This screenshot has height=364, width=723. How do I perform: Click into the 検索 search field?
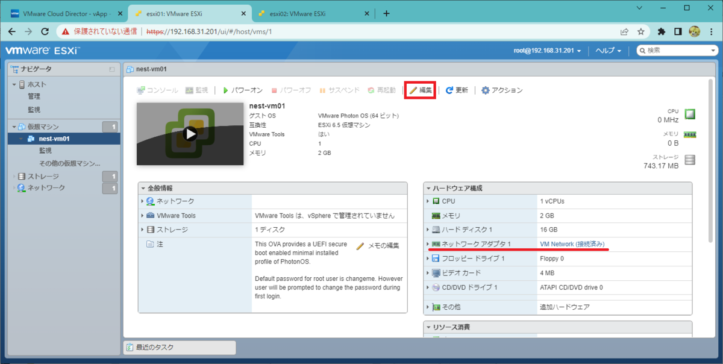[x=677, y=51]
